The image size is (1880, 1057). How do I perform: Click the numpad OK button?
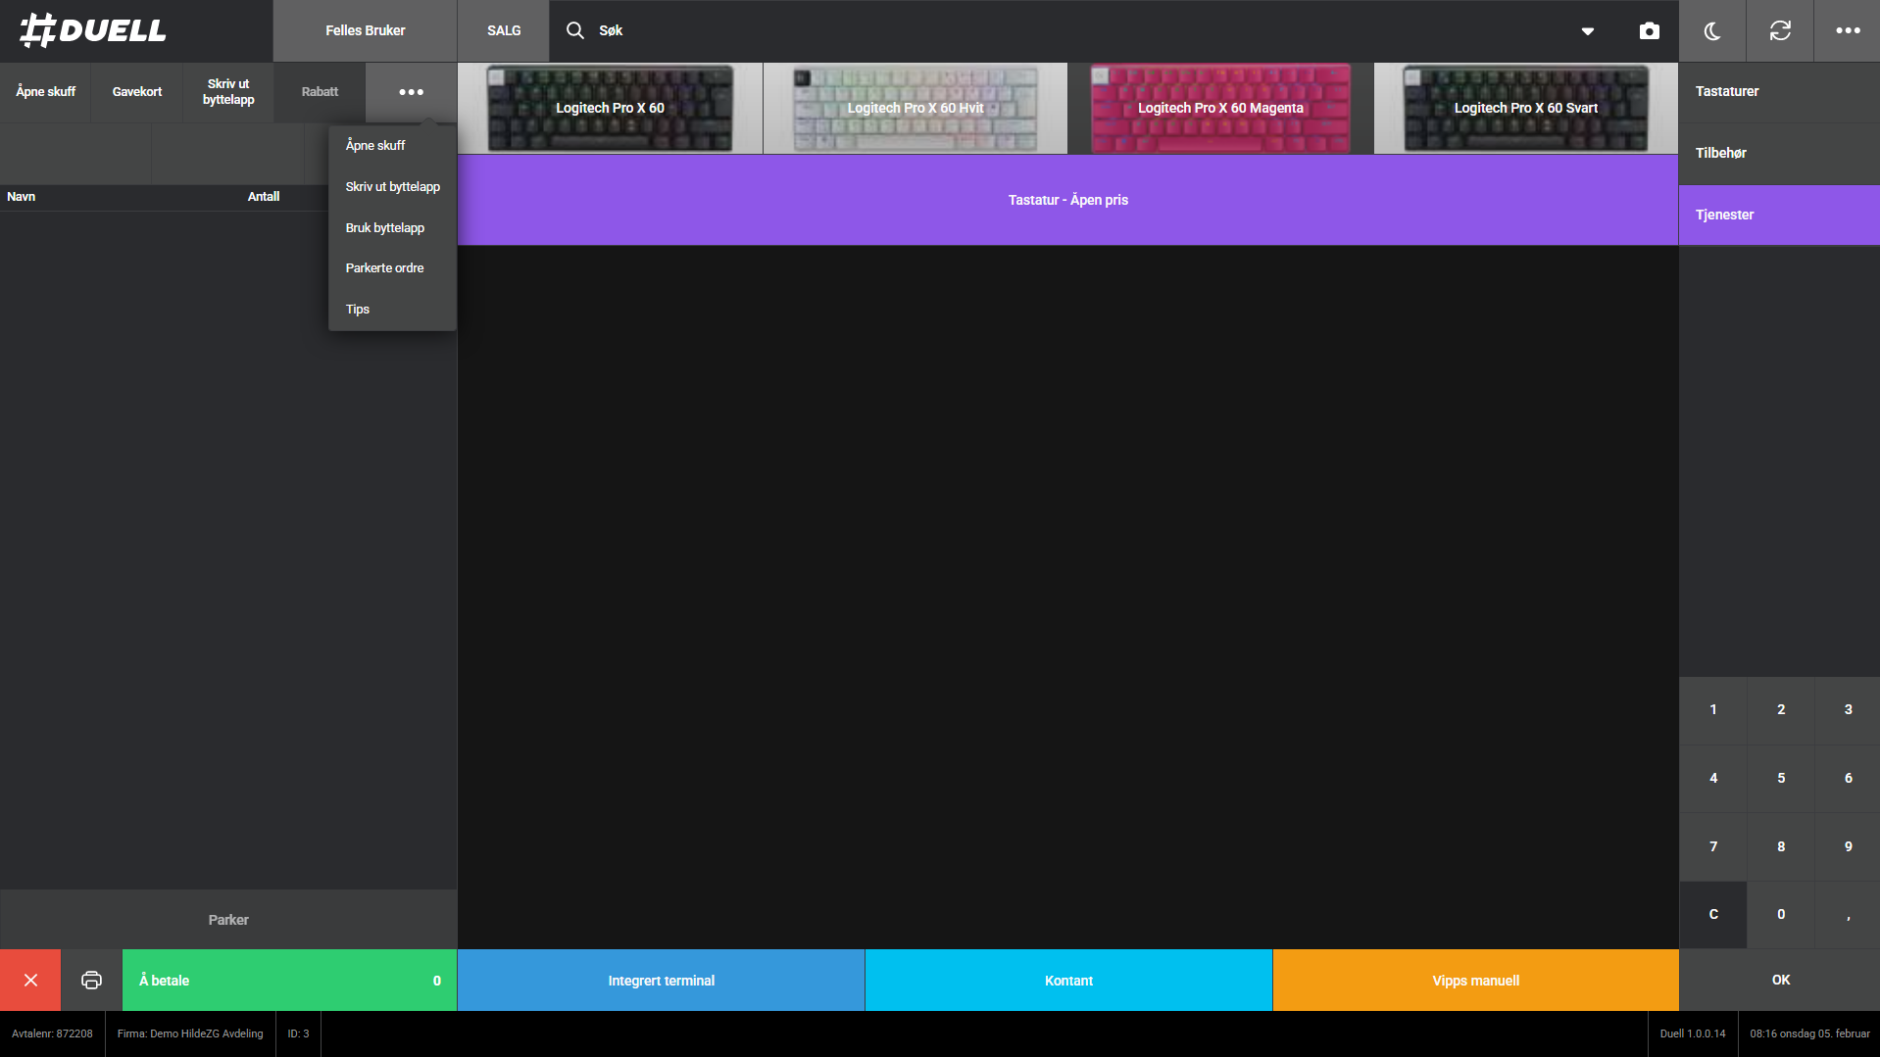click(1780, 980)
